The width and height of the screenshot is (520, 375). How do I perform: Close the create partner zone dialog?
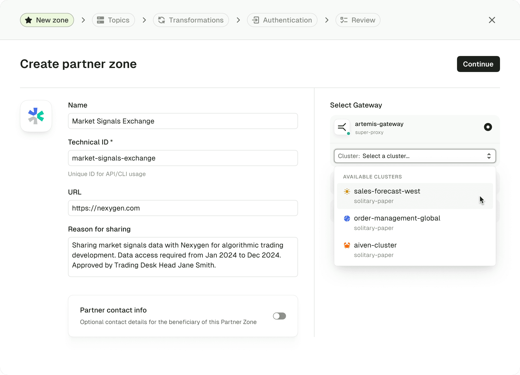pyautogui.click(x=492, y=20)
